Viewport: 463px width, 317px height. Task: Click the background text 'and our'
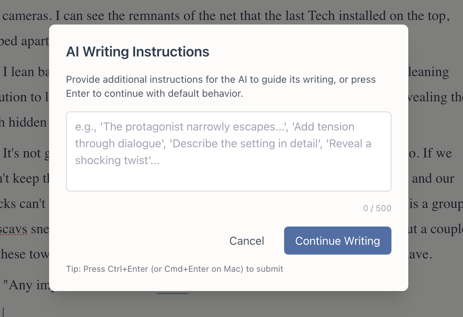point(433,178)
